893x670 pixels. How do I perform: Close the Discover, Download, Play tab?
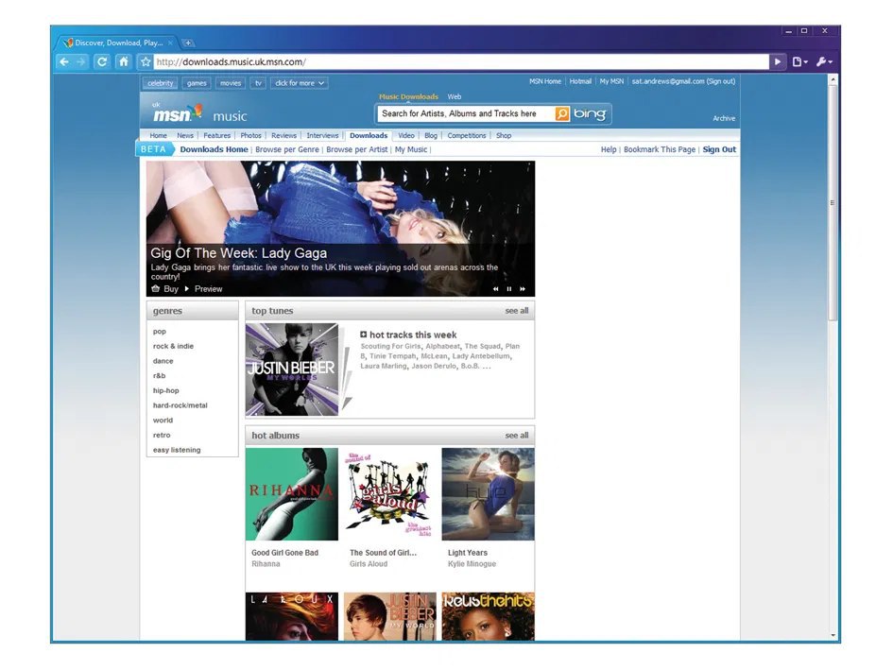pyautogui.click(x=170, y=43)
